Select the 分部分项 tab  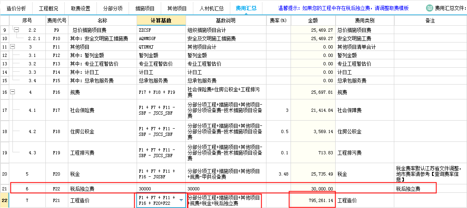pyautogui.click(x=113, y=8)
